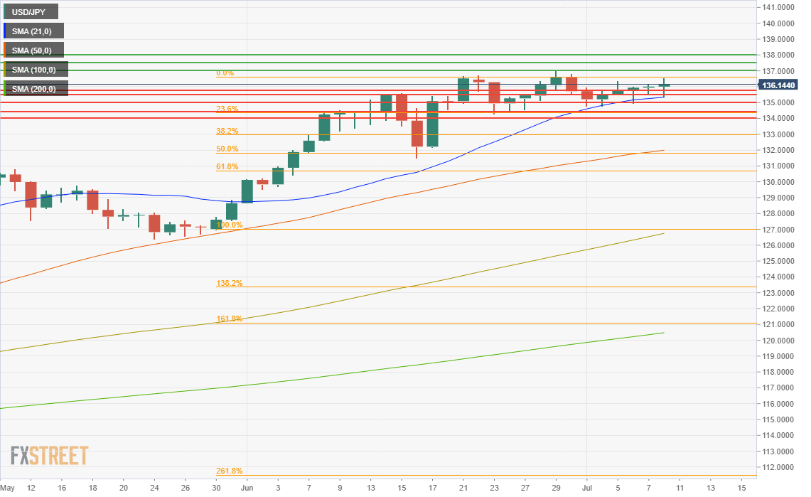811x497 pixels.
Task: Click the 127.0000 price axis label
Action: (778, 230)
